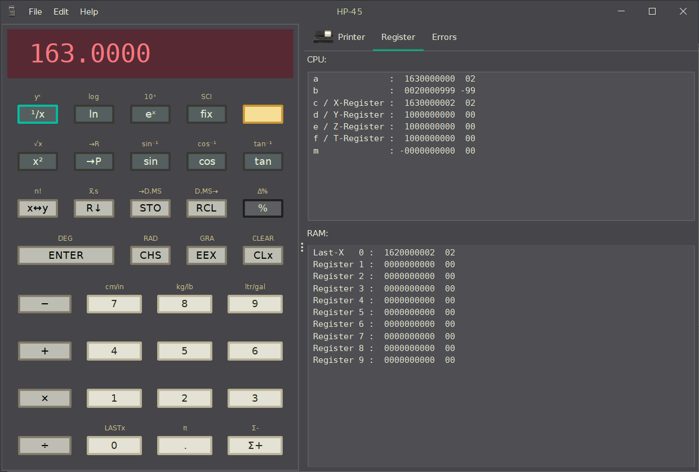Click the decimal point key
The width and height of the screenshot is (699, 472).
coord(185,446)
